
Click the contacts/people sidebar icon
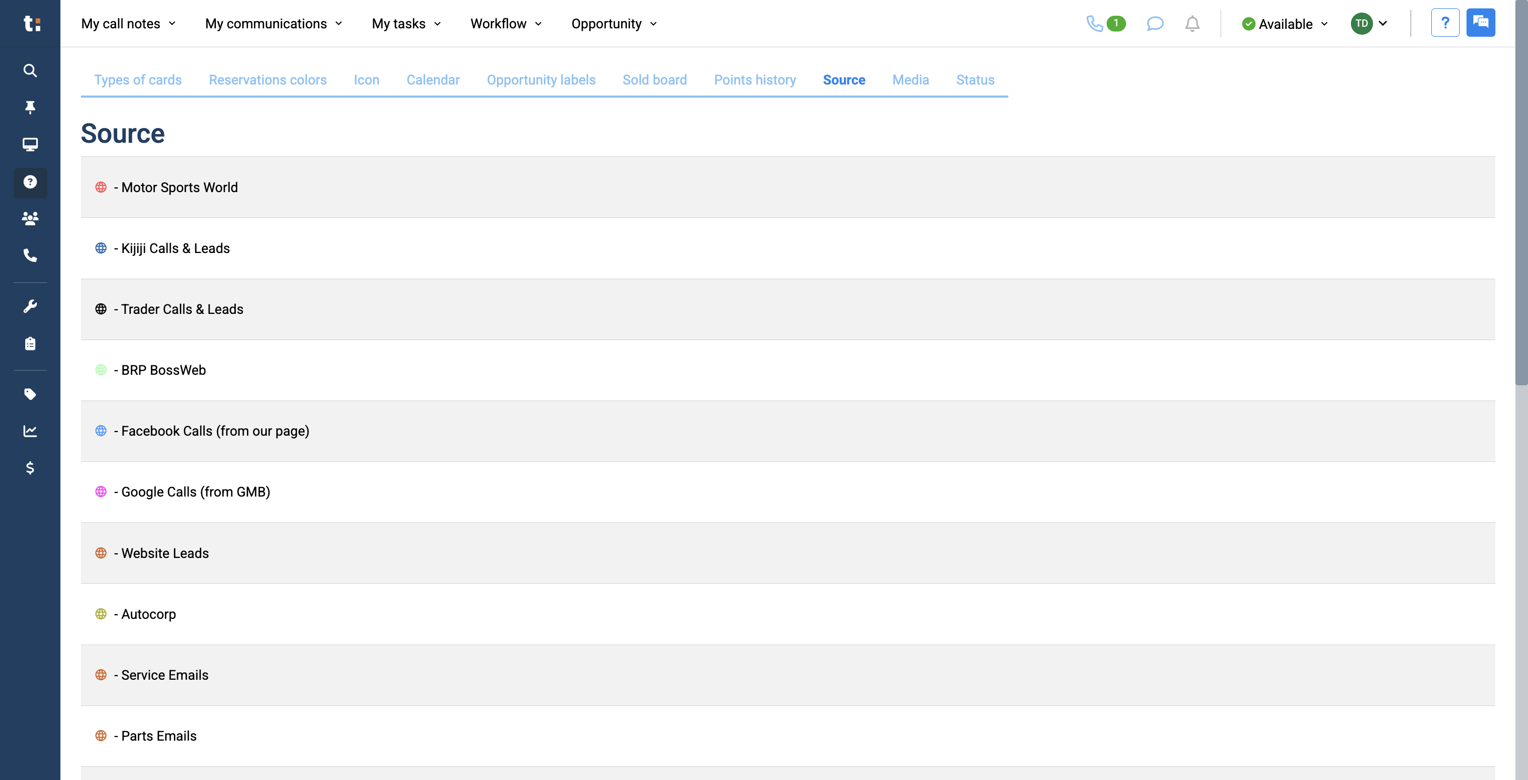[29, 219]
